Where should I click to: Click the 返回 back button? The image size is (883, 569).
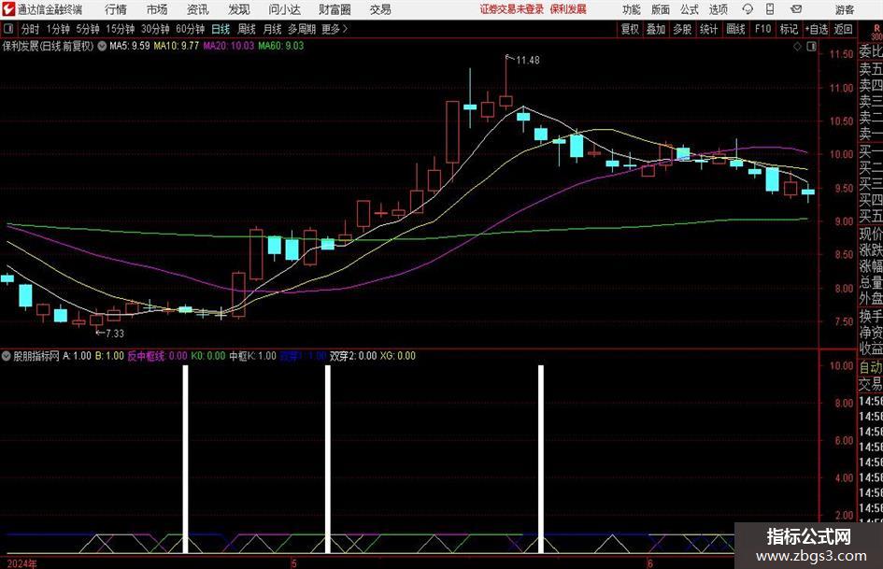pos(843,29)
